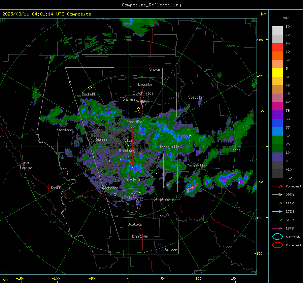Click the Innisfail city label

[x=136, y=122]
